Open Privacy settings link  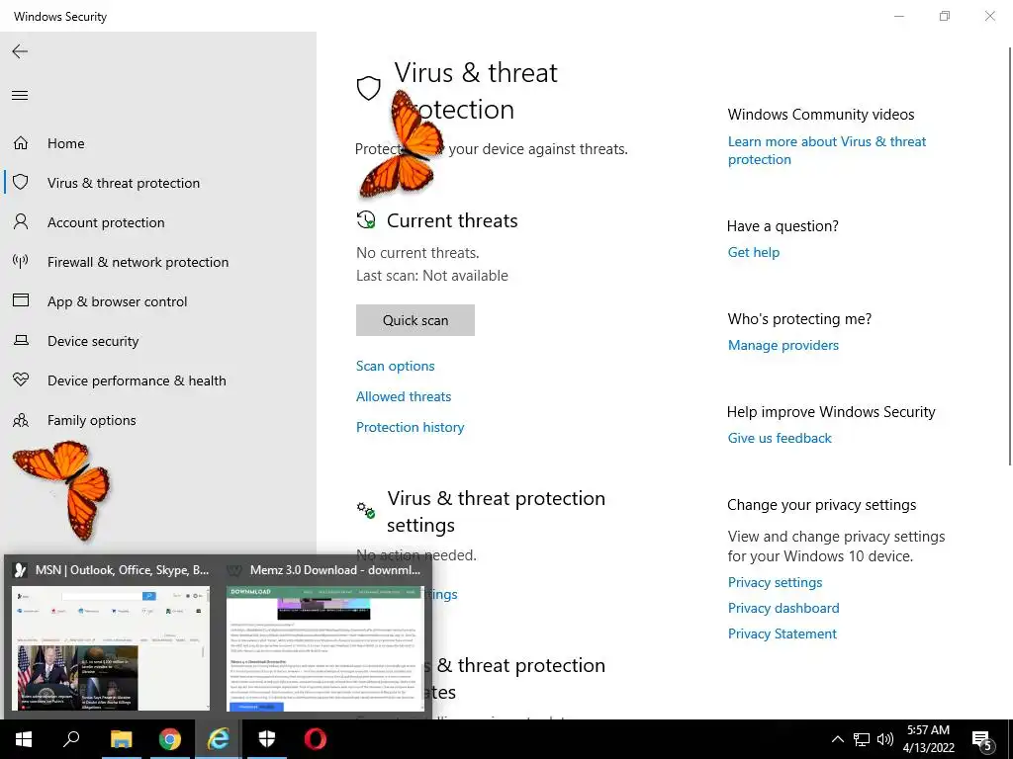(776, 582)
